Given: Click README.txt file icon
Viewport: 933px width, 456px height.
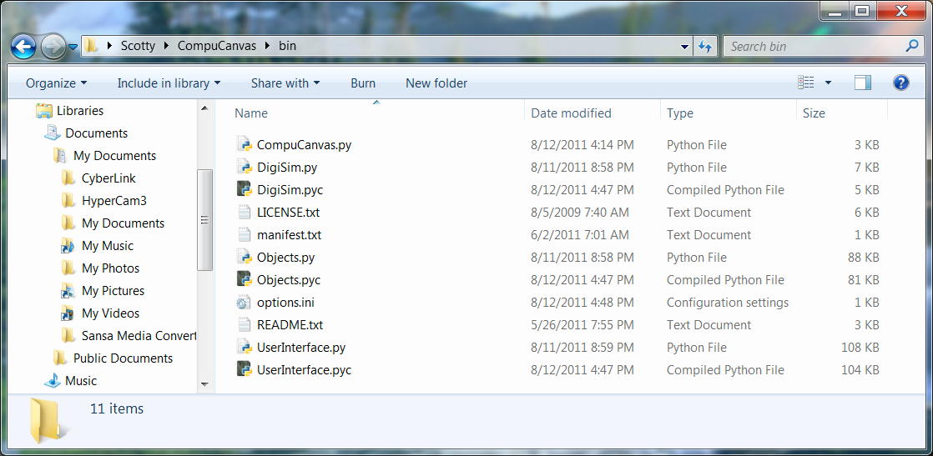Looking at the screenshot, I should (x=244, y=324).
